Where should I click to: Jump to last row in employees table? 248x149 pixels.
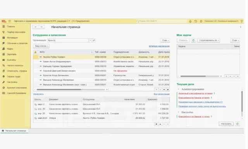(168, 89)
